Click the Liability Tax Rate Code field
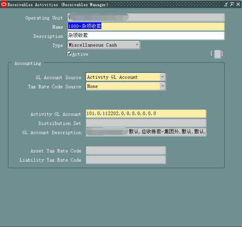 tap(126, 160)
